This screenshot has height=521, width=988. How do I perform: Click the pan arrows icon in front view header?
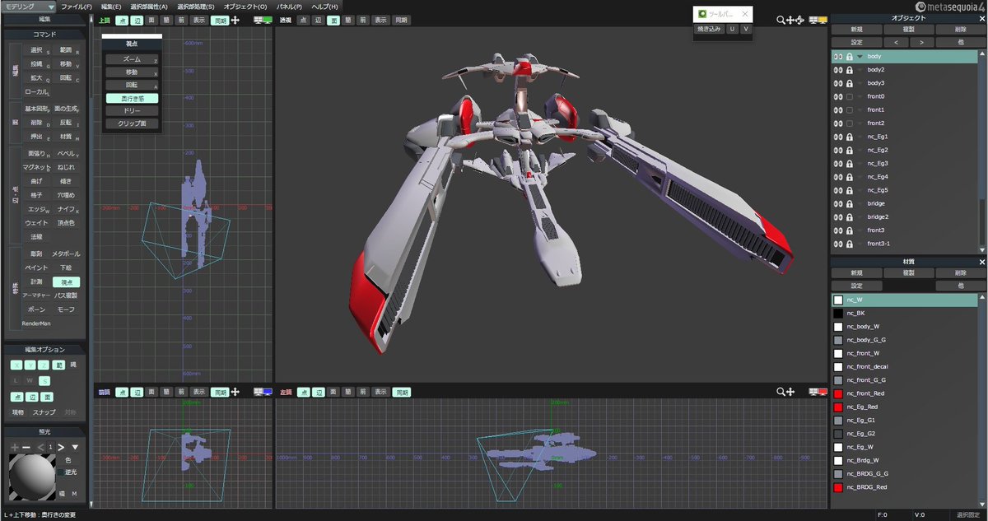(235, 392)
